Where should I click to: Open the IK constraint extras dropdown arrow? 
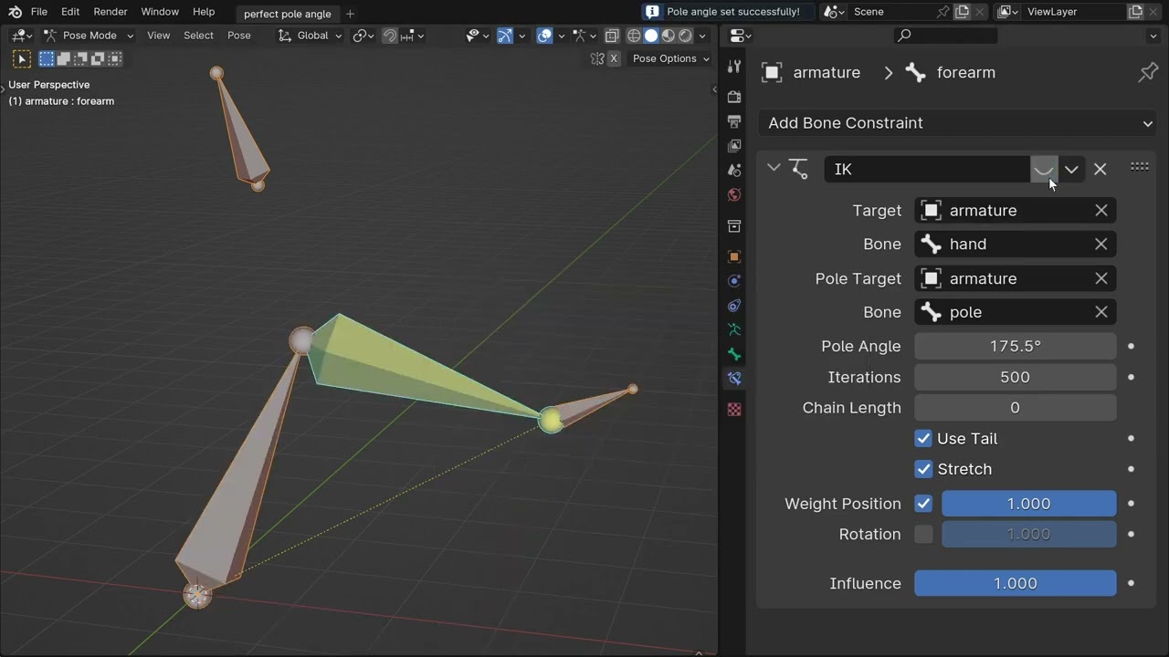(1071, 169)
